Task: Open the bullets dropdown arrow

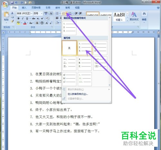Action: (60, 13)
